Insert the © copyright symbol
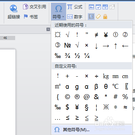Screen dimensions: 135x135 point(67,97)
